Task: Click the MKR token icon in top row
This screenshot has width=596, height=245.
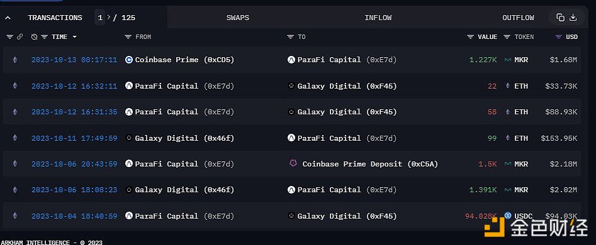Action: tap(507, 60)
